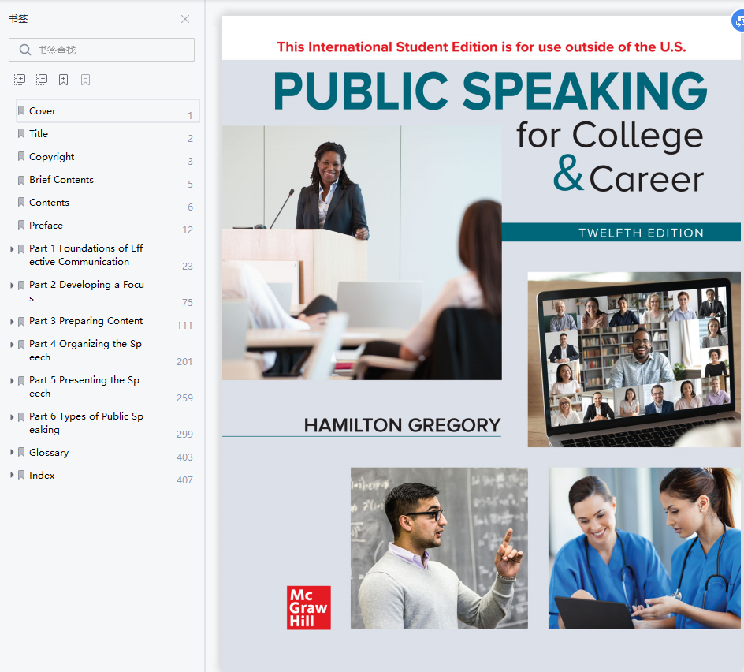Click the bookmark icon beside Brief Contents
This screenshot has height=672, width=744.
(21, 180)
